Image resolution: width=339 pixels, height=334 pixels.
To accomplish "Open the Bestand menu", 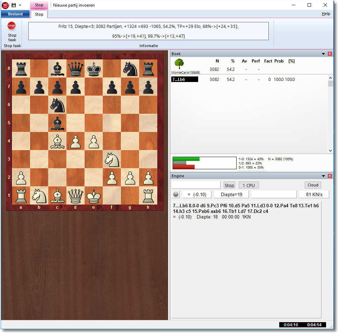I will 15,14.
